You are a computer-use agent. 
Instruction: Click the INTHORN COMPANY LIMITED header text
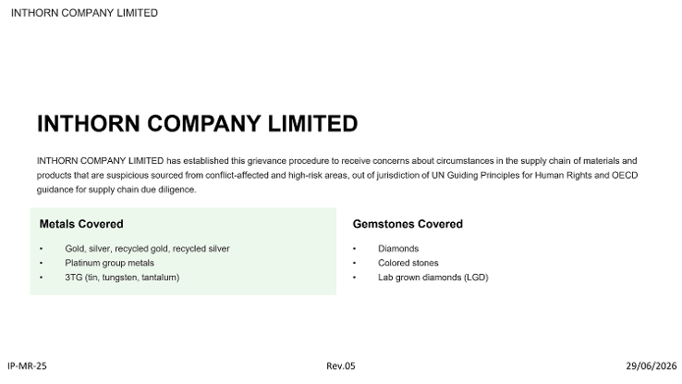pos(84,13)
